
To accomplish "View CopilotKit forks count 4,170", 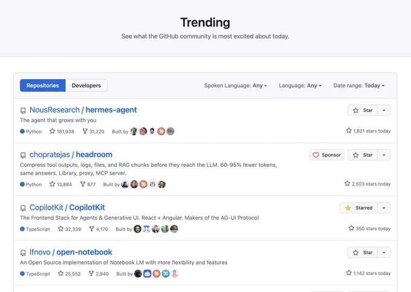I will [x=99, y=229].
